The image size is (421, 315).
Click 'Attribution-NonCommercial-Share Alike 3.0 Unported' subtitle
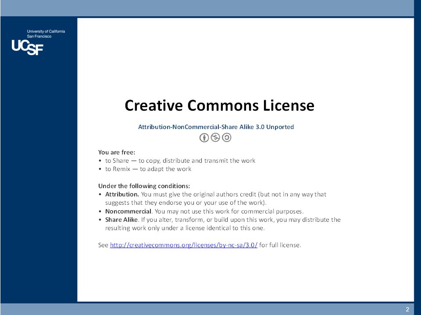pyautogui.click(x=216, y=127)
